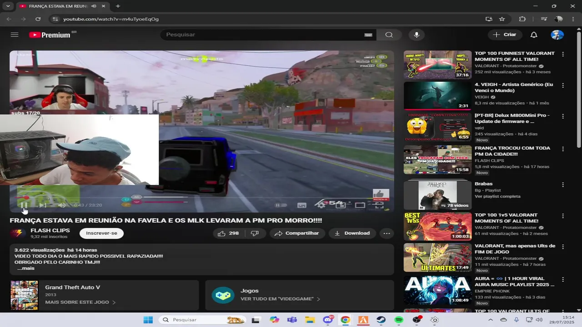
Task: Click the YouTube search magnifier button
Action: point(389,35)
